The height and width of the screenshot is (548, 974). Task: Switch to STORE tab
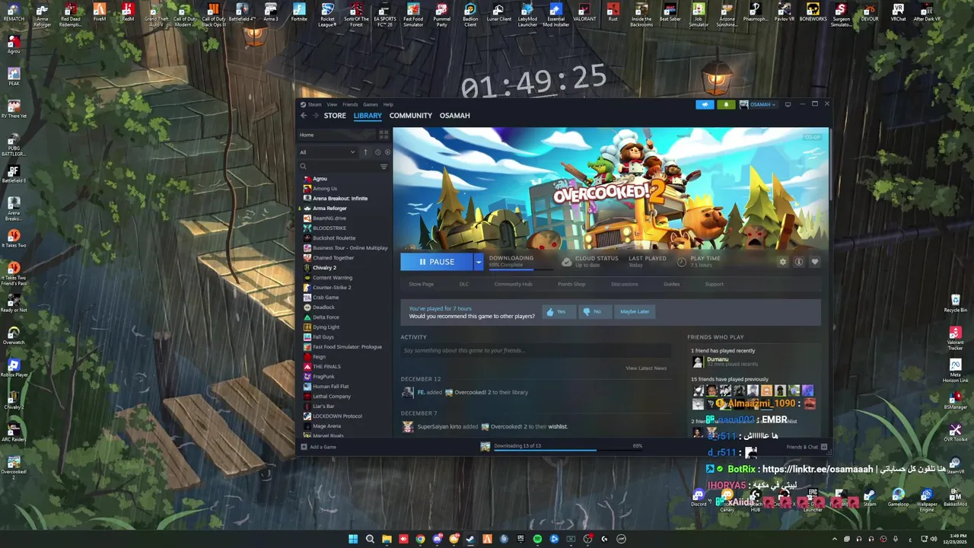point(335,116)
